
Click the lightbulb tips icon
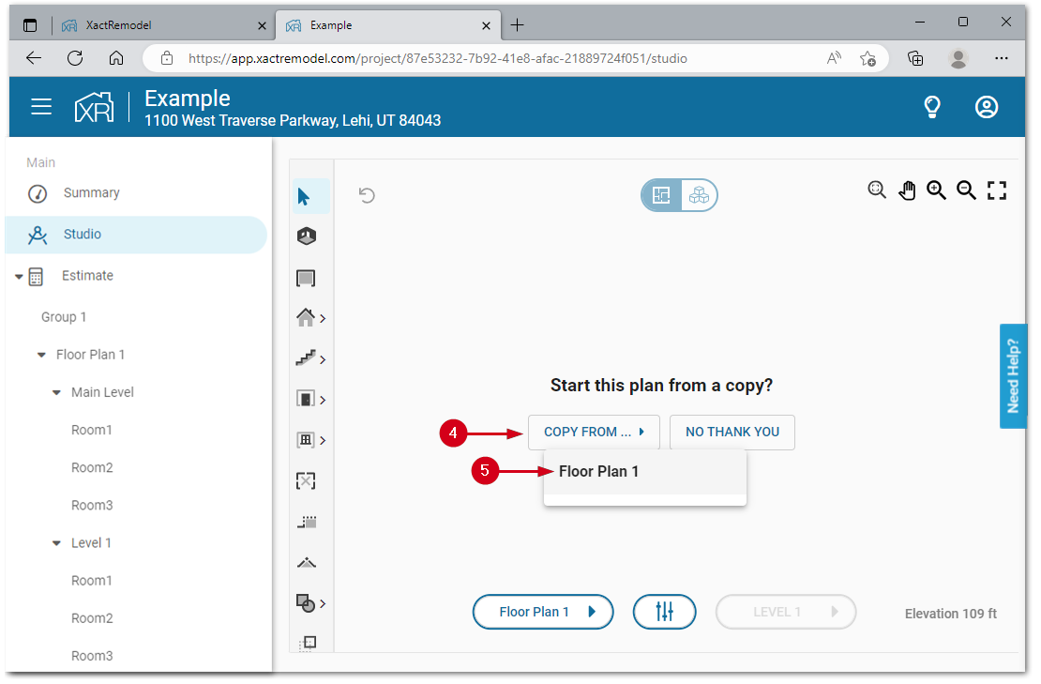point(932,107)
